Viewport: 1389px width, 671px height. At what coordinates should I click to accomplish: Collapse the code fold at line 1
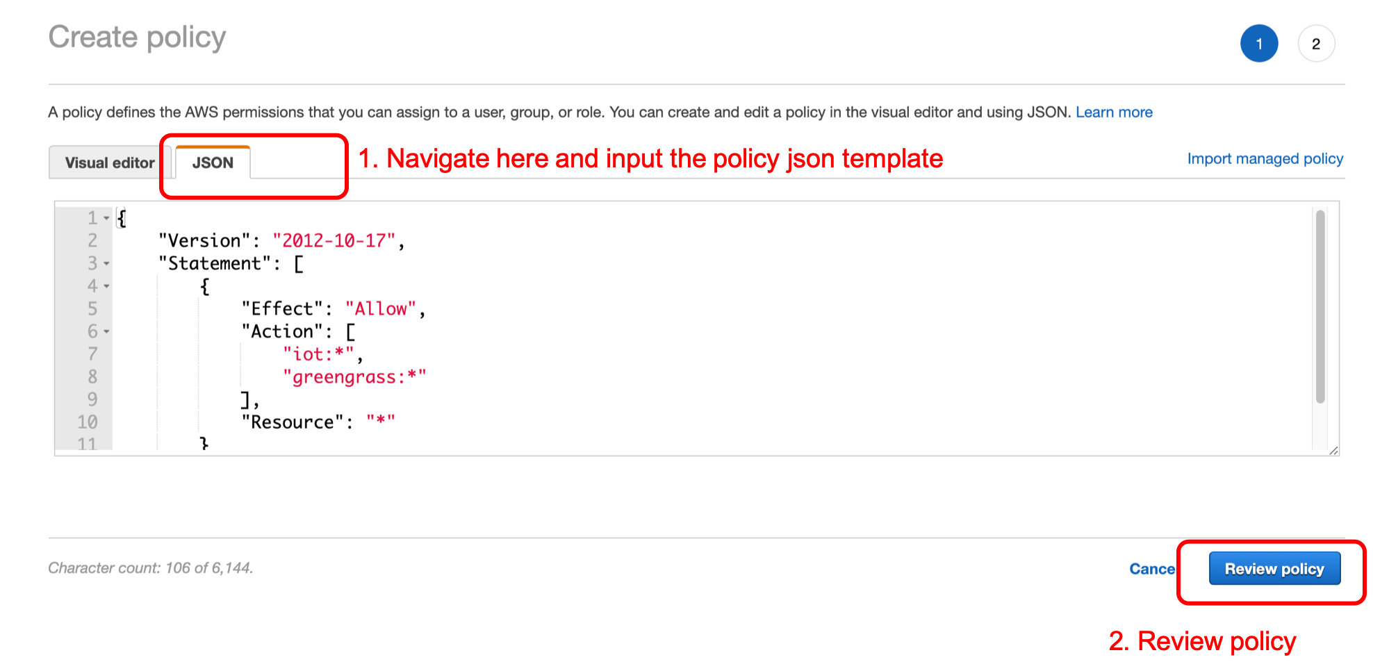[x=106, y=218]
